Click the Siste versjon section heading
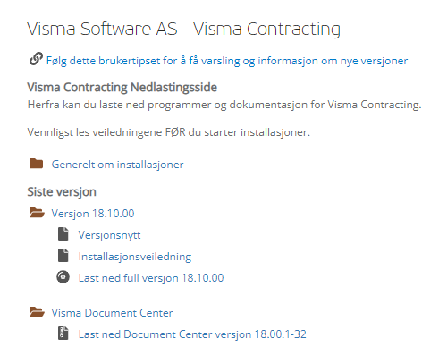The height and width of the screenshot is (355, 439). pyautogui.click(x=62, y=192)
